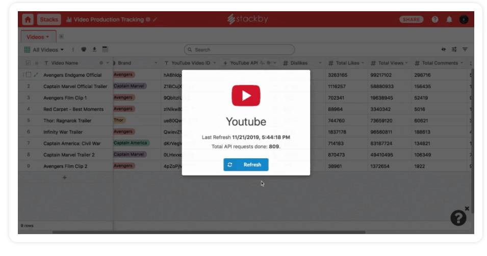Select the Videos tab

(x=38, y=37)
